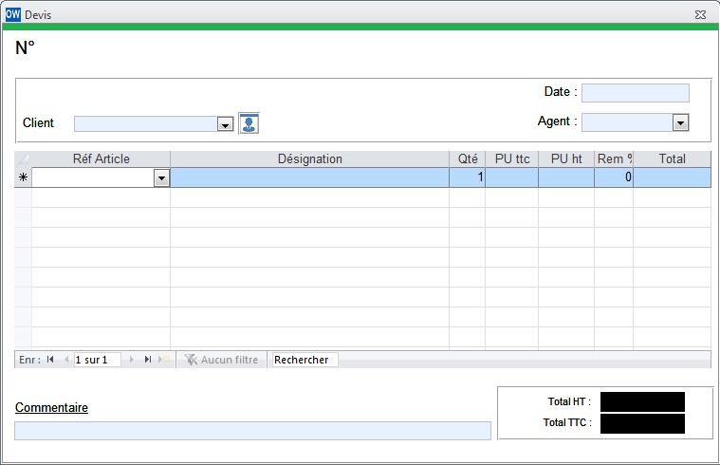Click the Commentaire text field
Screen dimensions: 720x465
[x=252, y=431]
